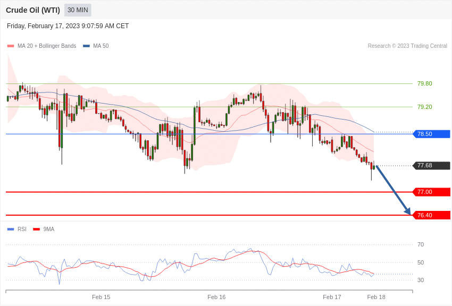Select the 76.40 red target tag
This screenshot has width=452, height=306.
(x=432, y=215)
